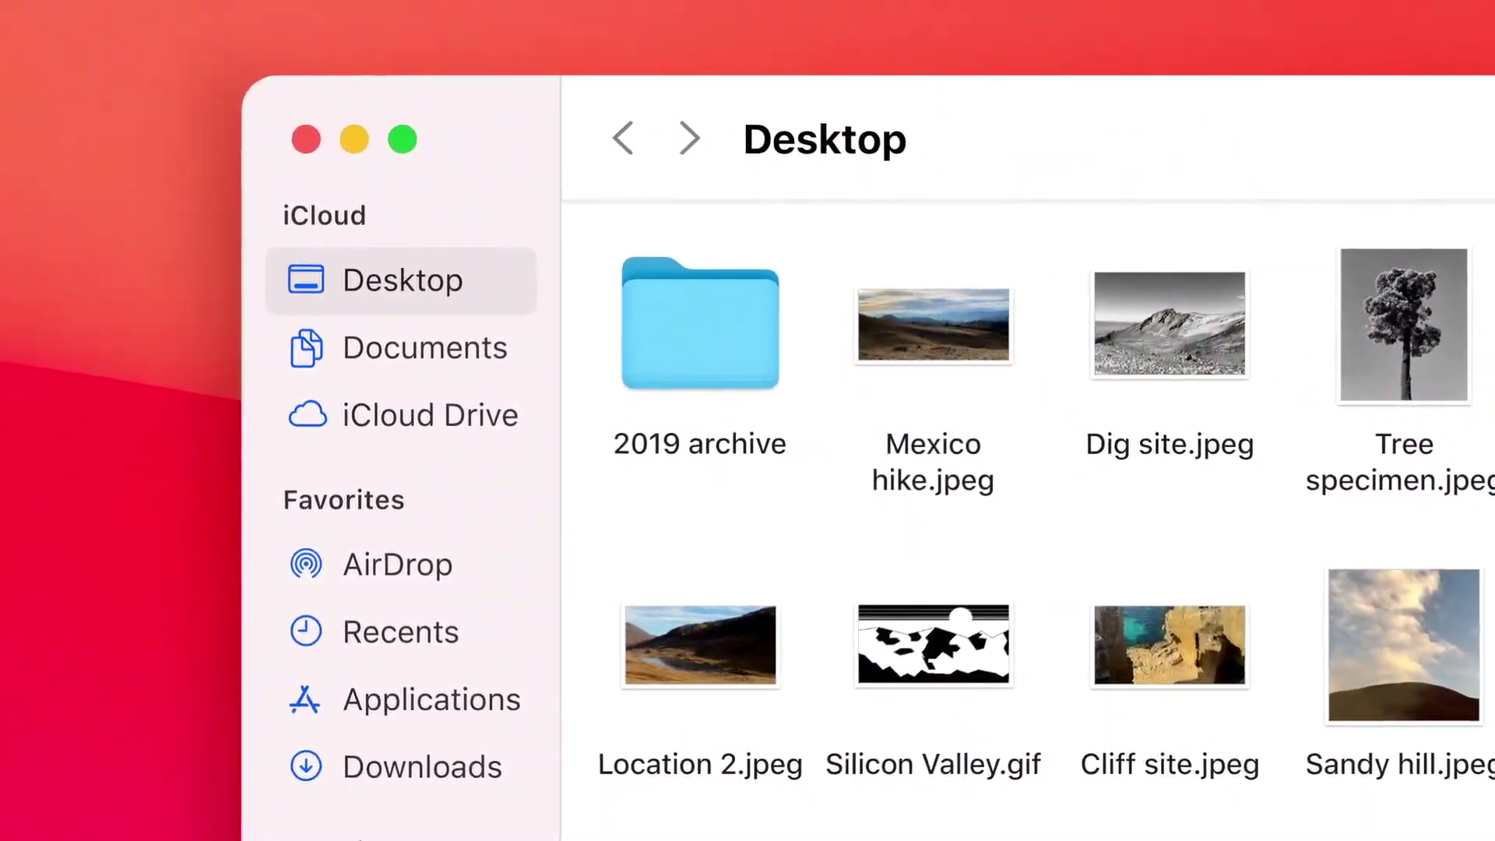Select the Tree specimen.jpeg thumbnail

[1403, 325]
